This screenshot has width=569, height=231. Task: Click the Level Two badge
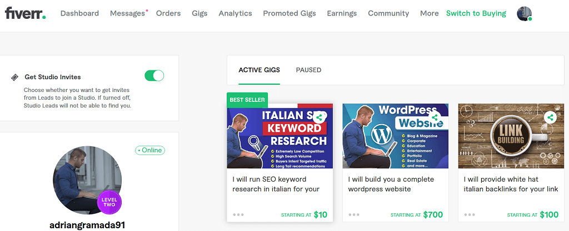[109, 202]
